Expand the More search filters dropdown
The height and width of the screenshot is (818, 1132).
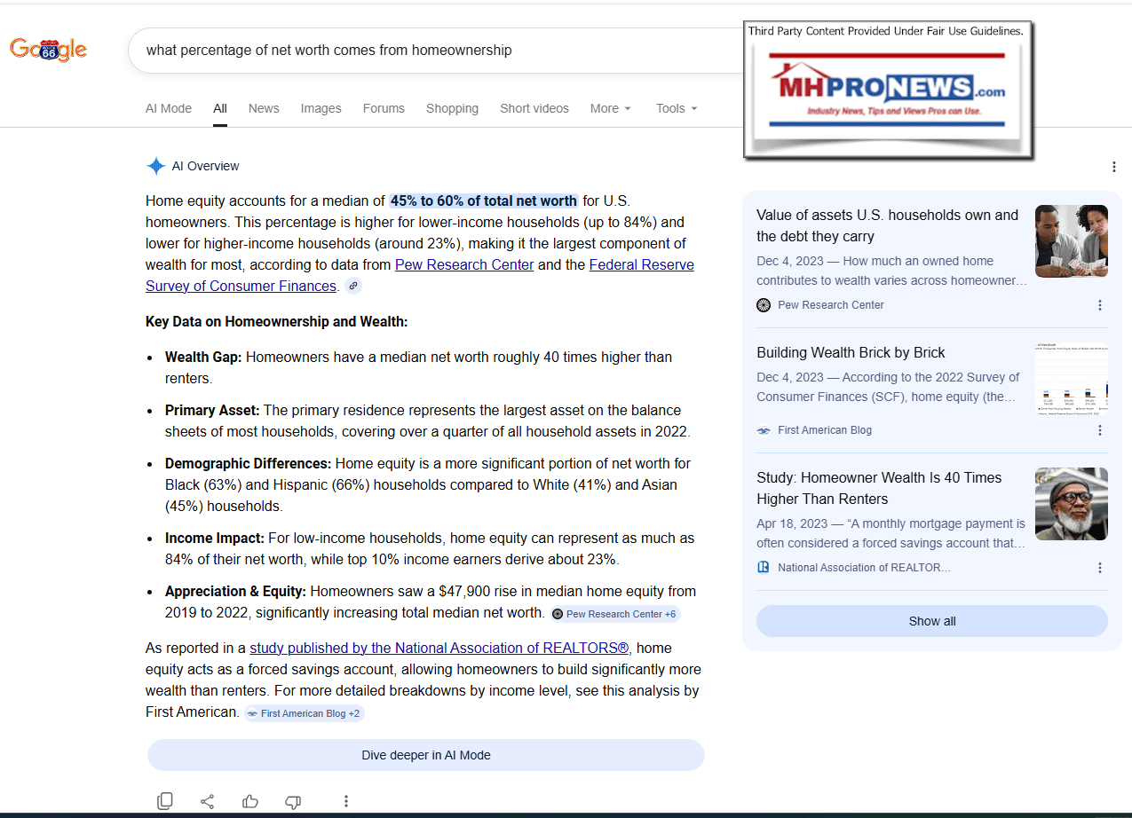tap(610, 108)
